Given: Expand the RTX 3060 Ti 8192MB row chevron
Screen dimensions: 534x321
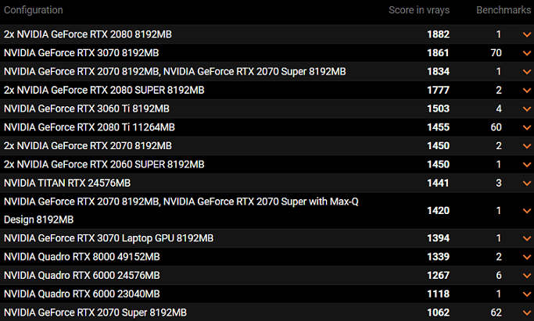Looking at the screenshot, I should click(x=526, y=109).
